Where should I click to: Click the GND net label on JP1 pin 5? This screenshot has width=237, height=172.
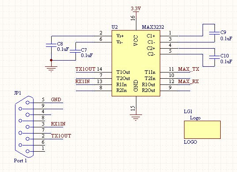56,99
